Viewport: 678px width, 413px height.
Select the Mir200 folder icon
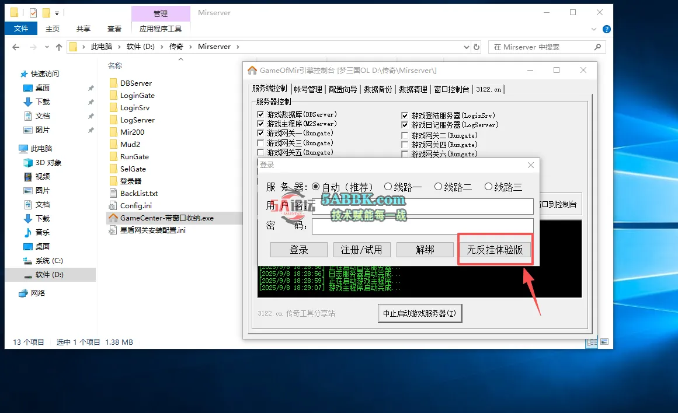113,132
